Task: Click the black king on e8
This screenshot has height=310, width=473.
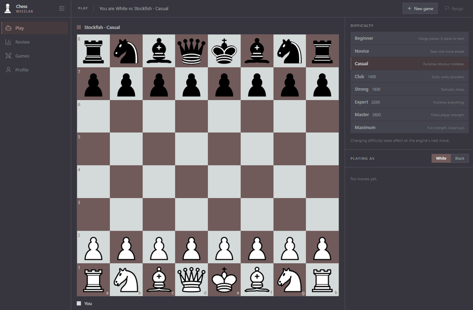Action: (224, 51)
